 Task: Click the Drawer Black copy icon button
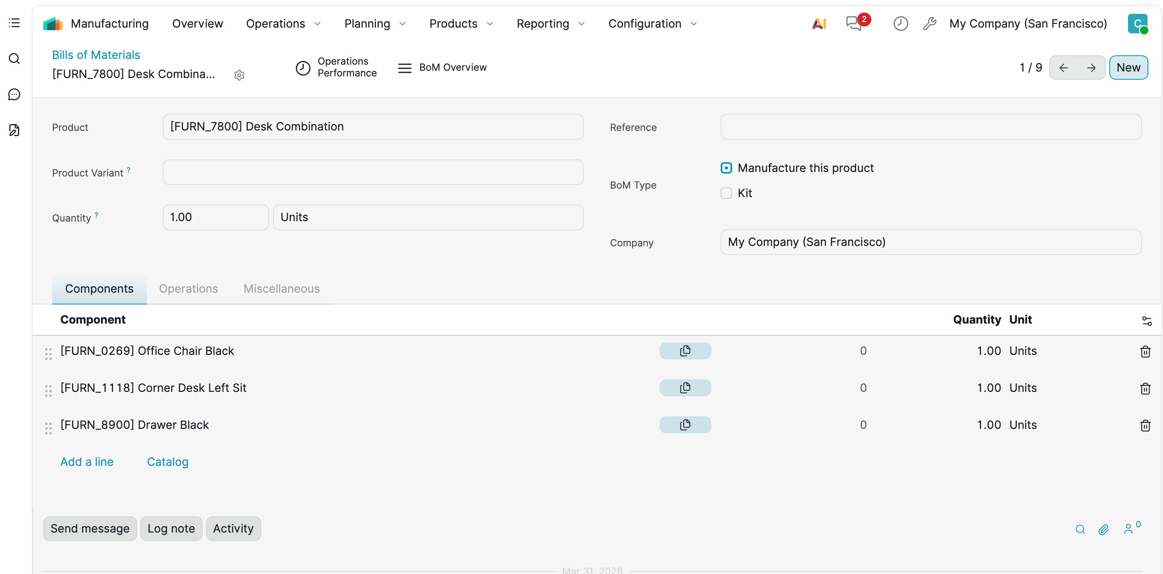click(x=684, y=425)
